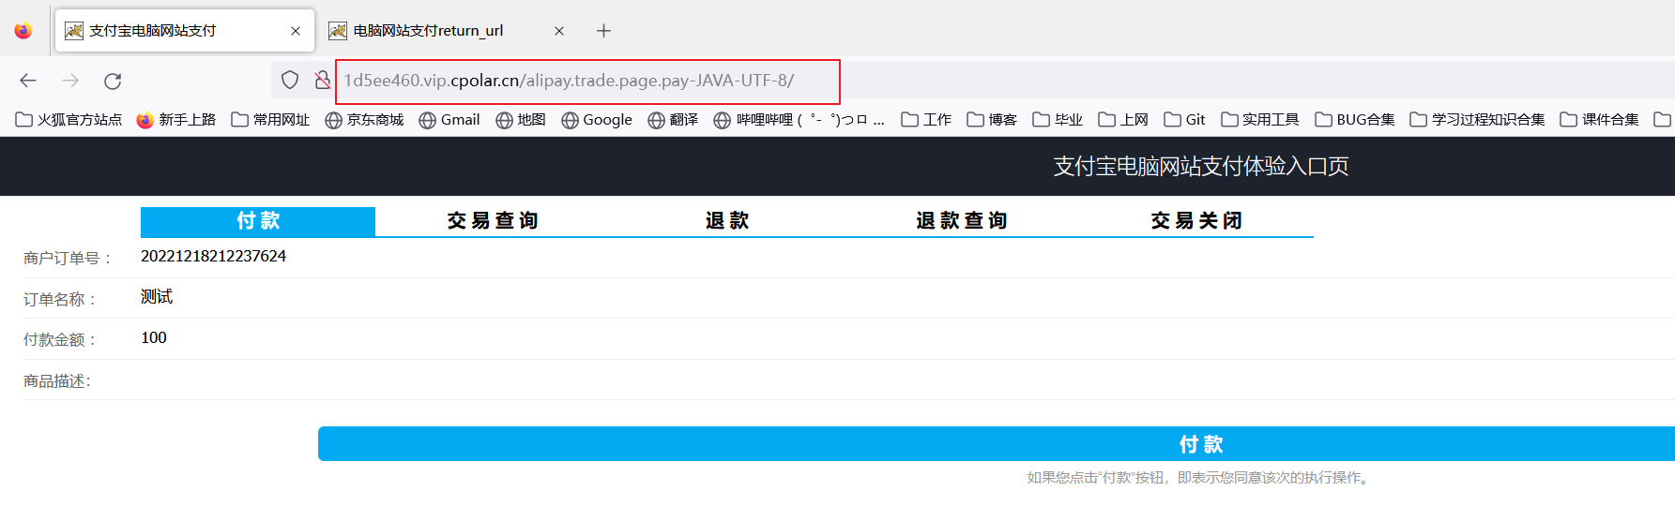Image resolution: width=1675 pixels, height=521 pixels.
Task: Open the 火狐官方站点 bookmark folder
Action: 69,120
